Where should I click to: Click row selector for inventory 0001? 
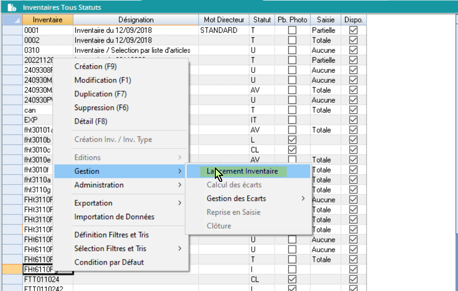12,30
